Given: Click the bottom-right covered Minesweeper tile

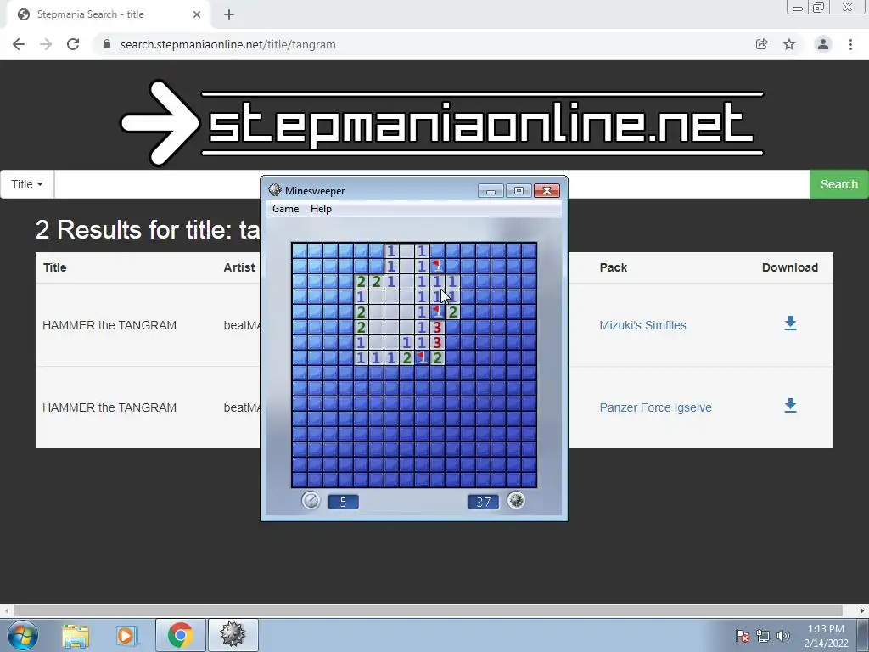Looking at the screenshot, I should pyautogui.click(x=529, y=480).
